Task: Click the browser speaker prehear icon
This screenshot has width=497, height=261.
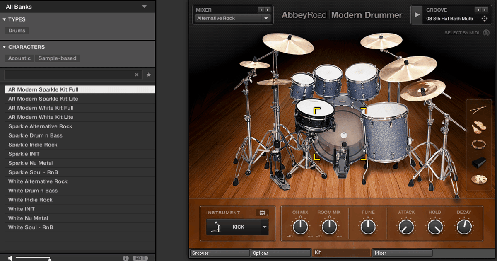Action: point(10,258)
